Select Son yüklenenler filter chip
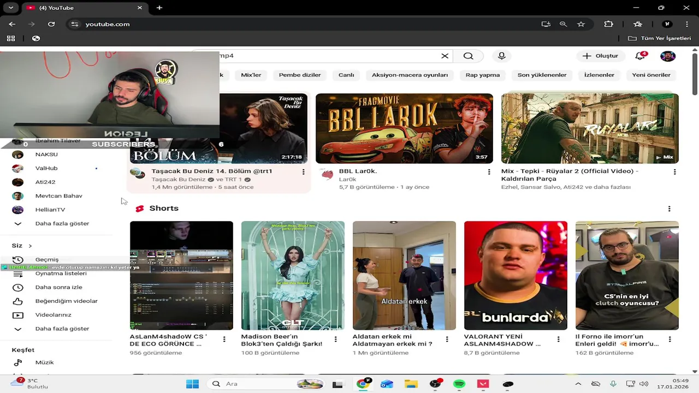 pos(542,75)
